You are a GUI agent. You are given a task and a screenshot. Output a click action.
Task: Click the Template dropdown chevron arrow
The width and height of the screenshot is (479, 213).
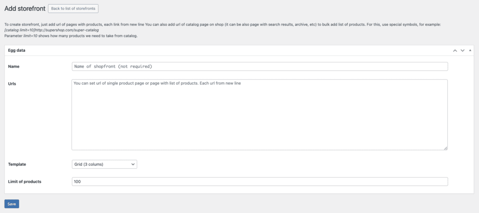pos(133,164)
